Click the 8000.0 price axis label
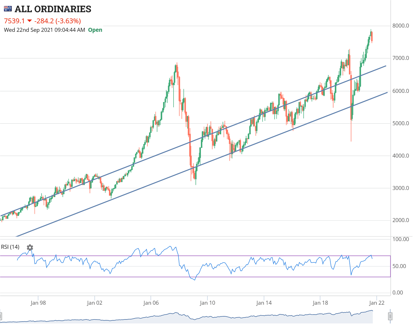The height and width of the screenshot is (326, 416). (401, 26)
